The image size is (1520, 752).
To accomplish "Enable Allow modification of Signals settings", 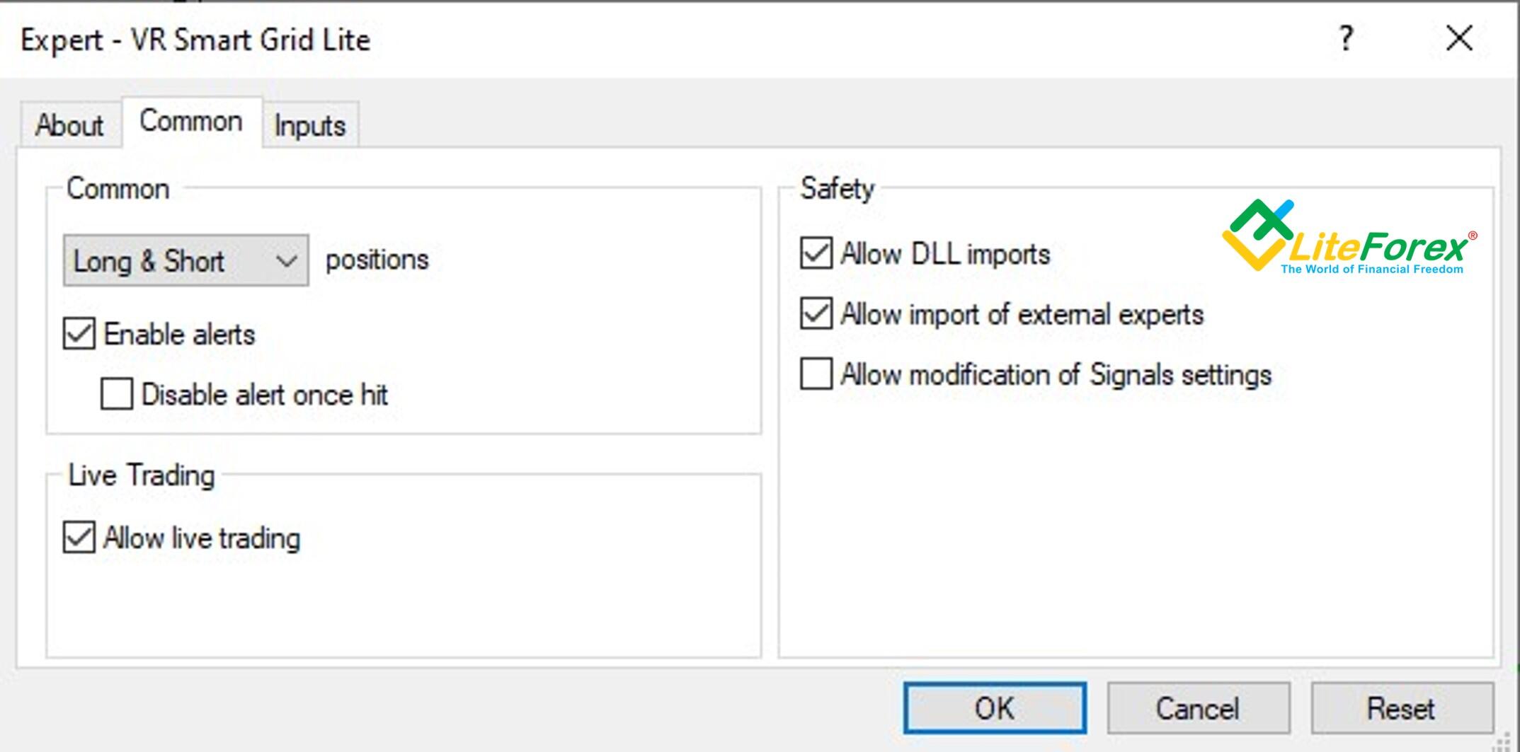I will 816,374.
